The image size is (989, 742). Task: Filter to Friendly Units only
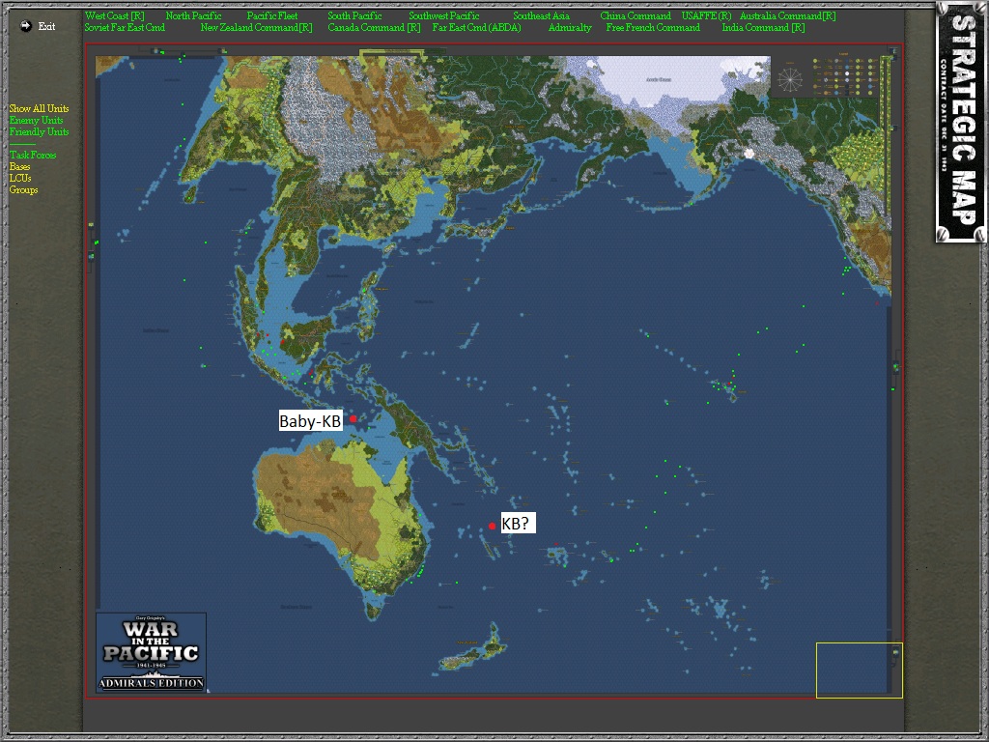39,131
